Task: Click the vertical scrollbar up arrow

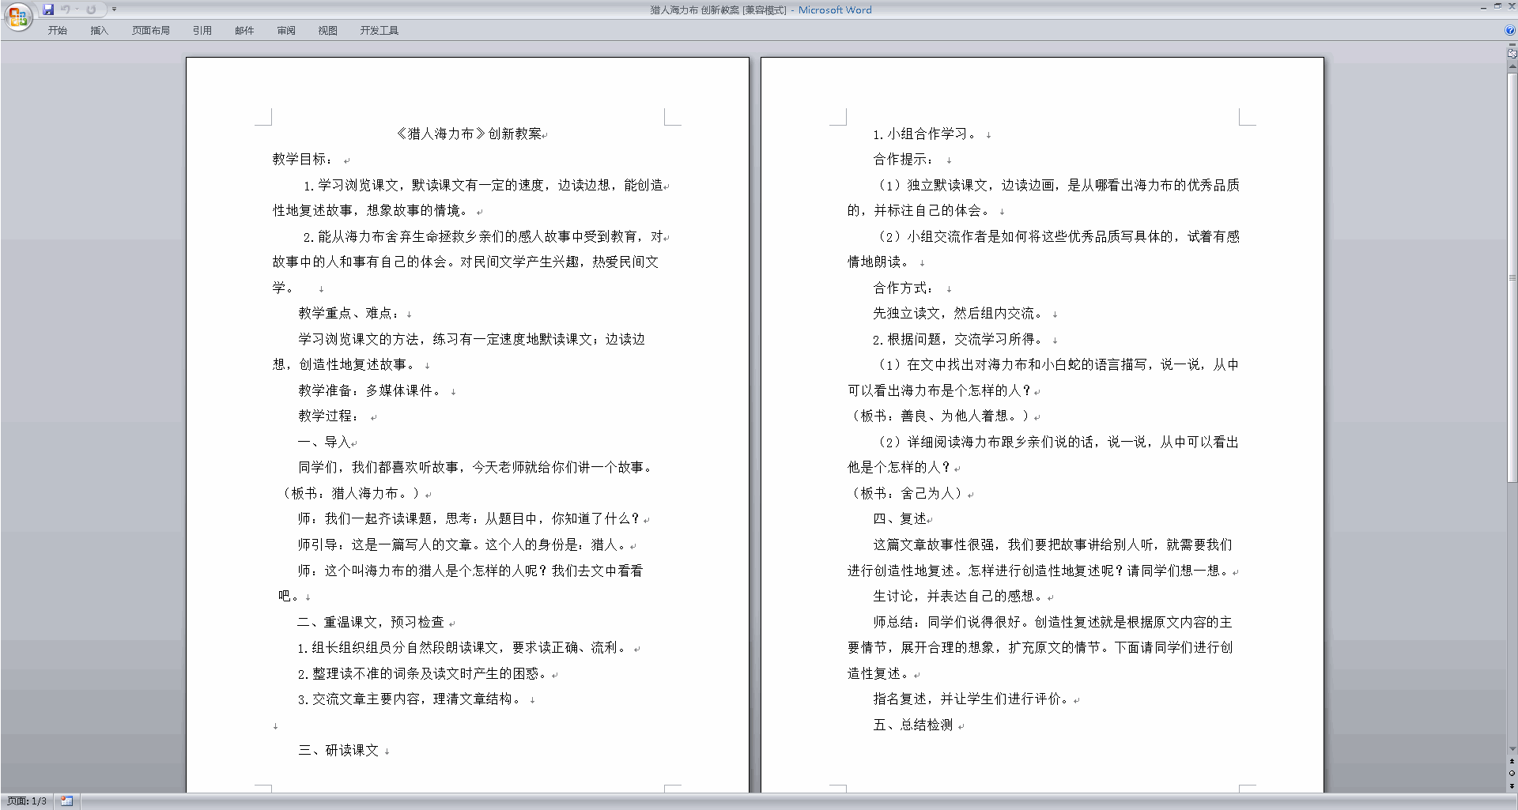Action: (1512, 67)
